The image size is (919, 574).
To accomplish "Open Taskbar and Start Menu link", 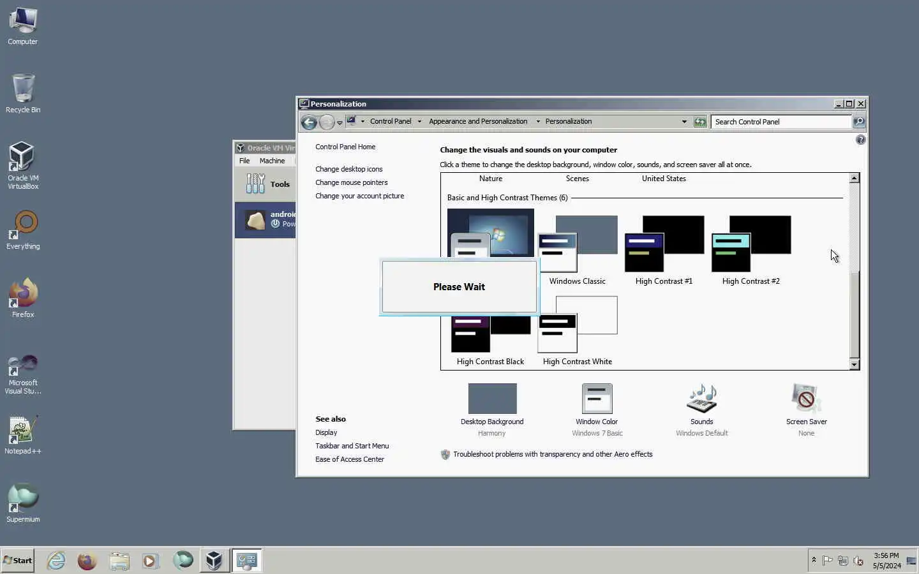I will tap(352, 446).
